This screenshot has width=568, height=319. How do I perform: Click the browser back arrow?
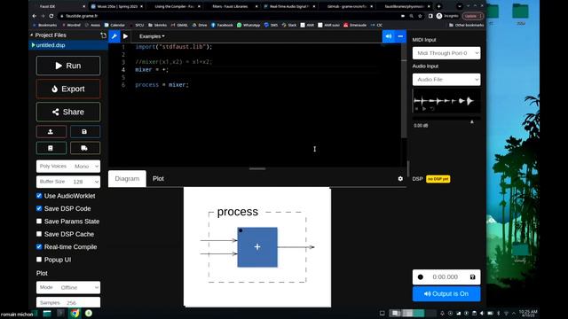click(x=34, y=16)
